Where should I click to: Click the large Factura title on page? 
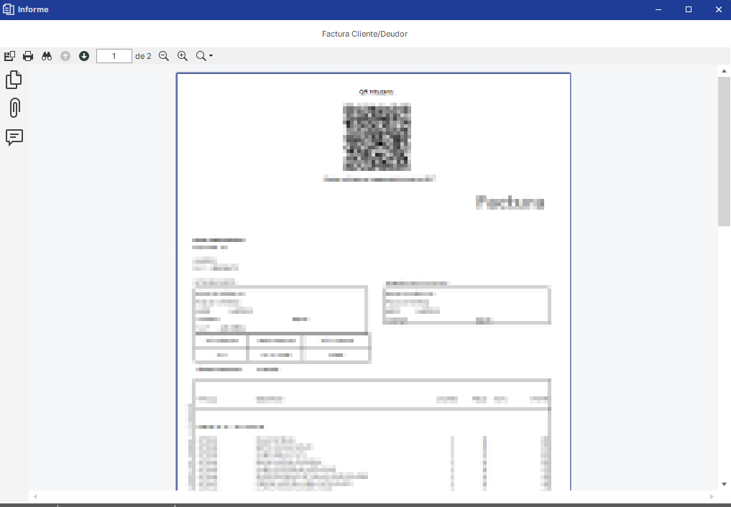510,203
